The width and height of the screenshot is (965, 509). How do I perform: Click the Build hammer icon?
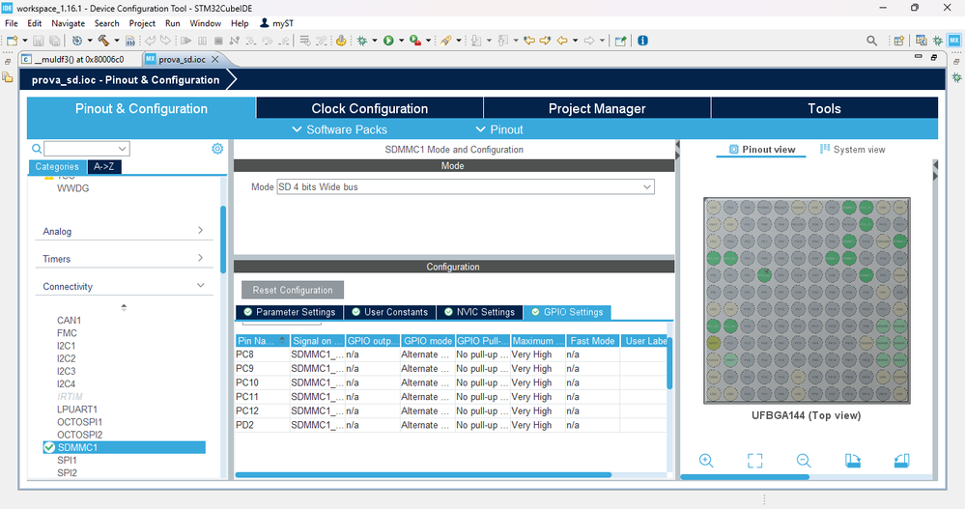click(103, 41)
